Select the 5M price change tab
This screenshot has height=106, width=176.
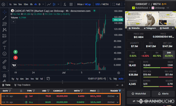(x=133, y=54)
